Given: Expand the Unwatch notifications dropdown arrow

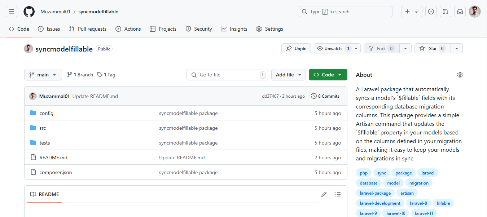Looking at the screenshot, I should 356,48.
